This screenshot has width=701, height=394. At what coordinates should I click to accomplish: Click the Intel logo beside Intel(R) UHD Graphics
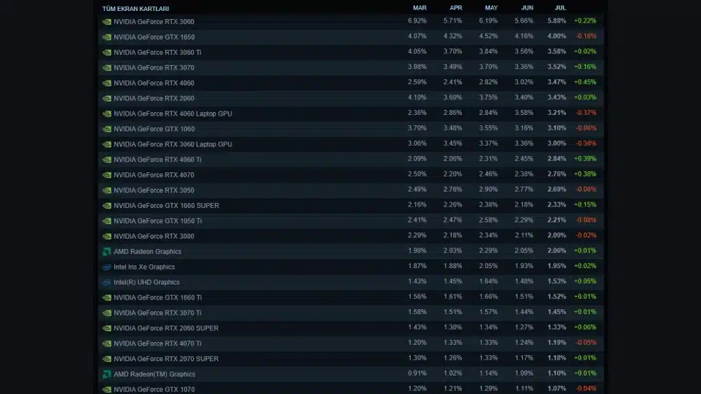click(x=107, y=283)
